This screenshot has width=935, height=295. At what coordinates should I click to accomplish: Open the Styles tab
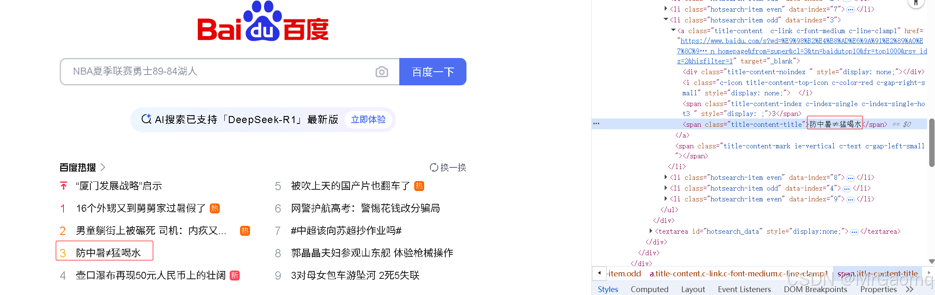608,289
